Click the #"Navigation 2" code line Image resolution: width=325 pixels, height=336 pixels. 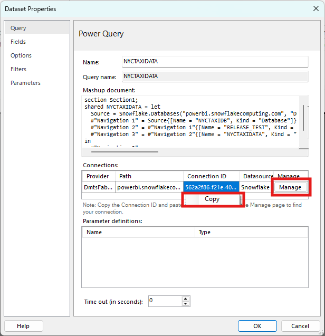192,127
